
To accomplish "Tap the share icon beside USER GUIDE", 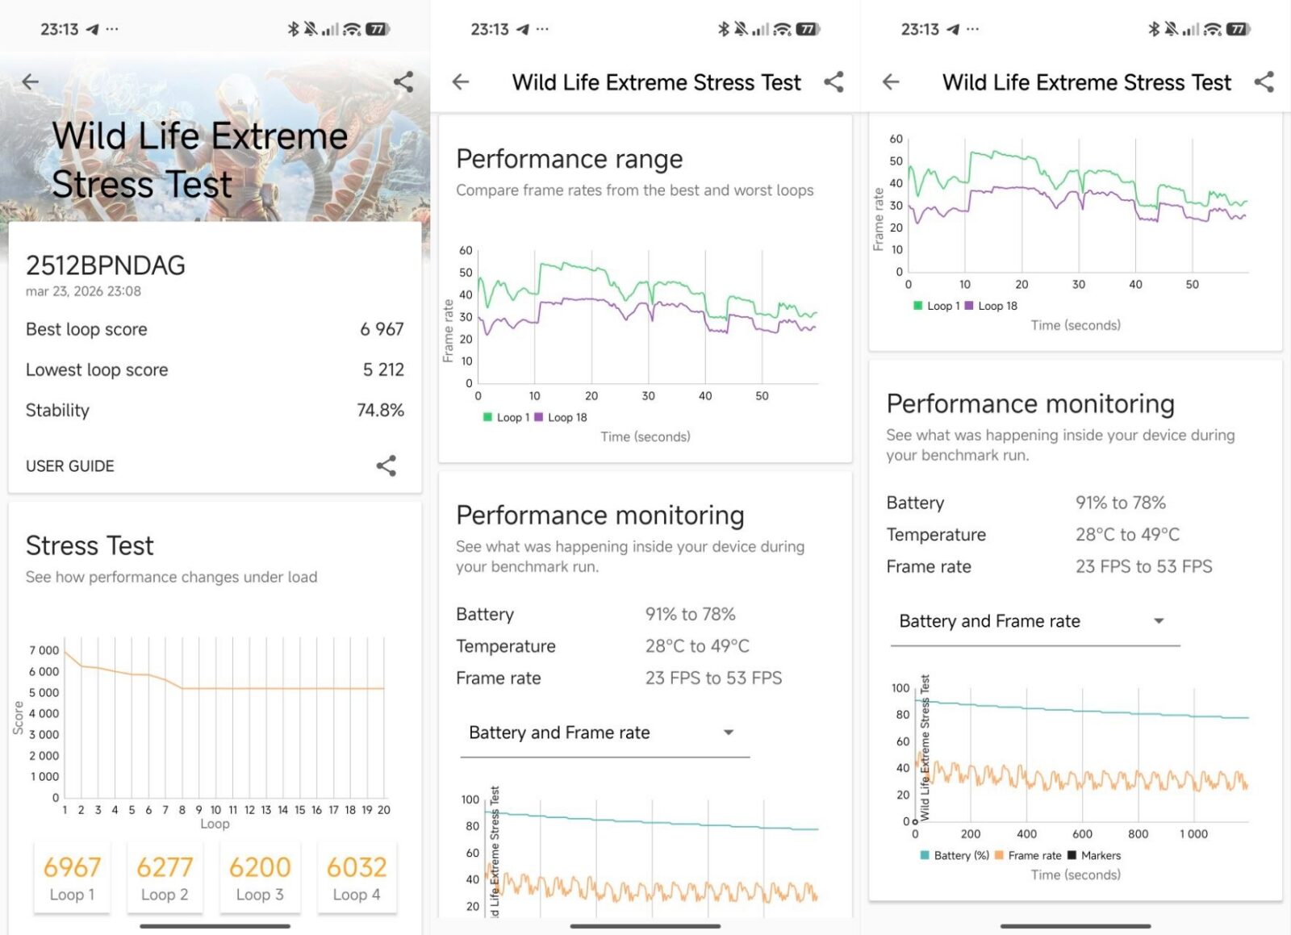I will (x=386, y=465).
